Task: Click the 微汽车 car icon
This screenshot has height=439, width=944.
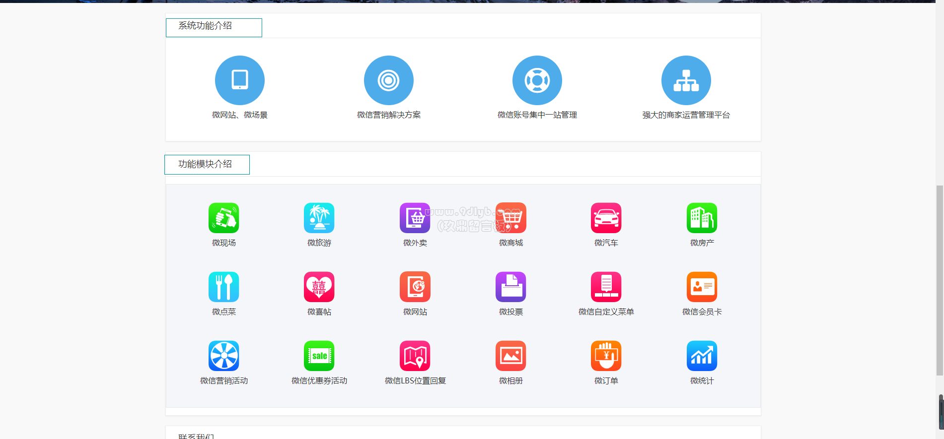Action: [606, 218]
